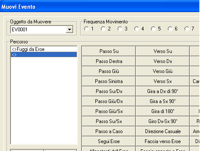Select the highlighted empty <> route entry

(44, 55)
